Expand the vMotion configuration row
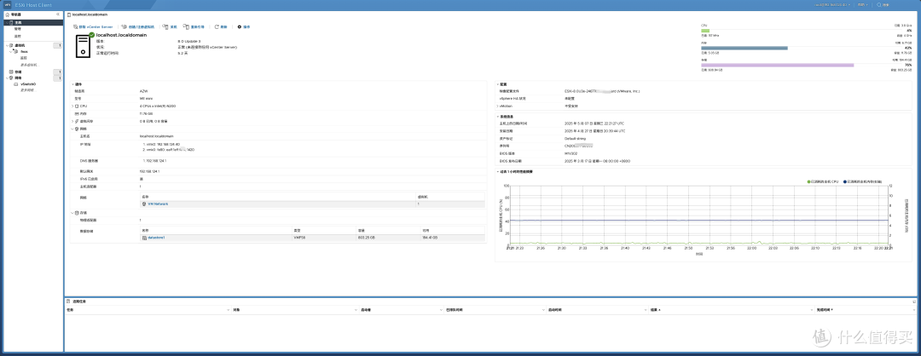 pos(499,106)
